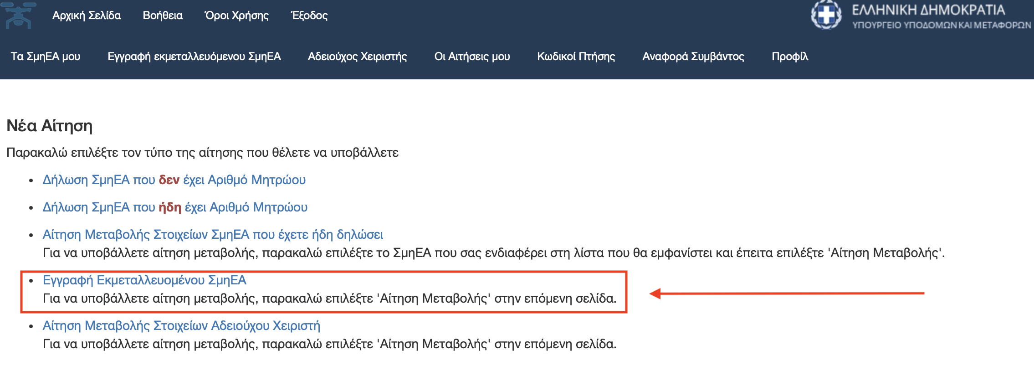Click link for ΣμηΕΑ that δεν έχει Αριθμό Μητρώου
This screenshot has width=1034, height=371.
174,180
